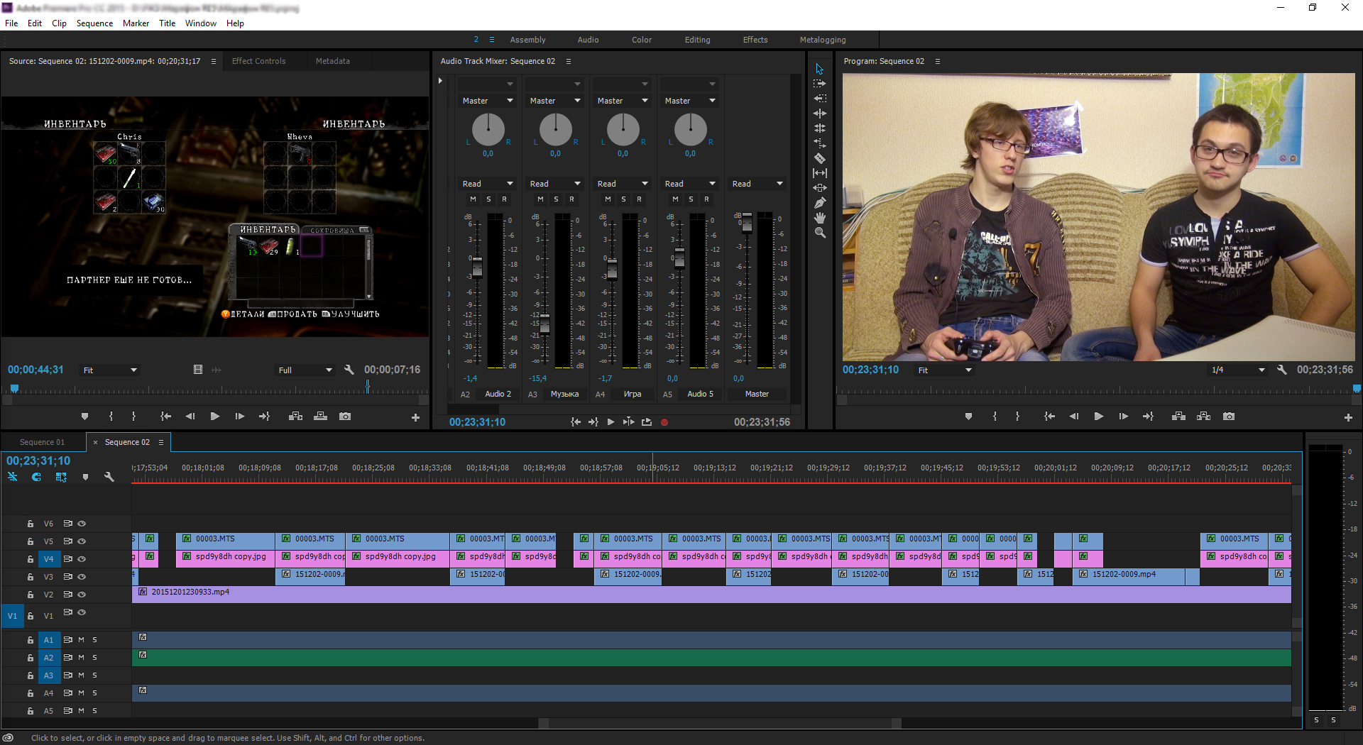
Task: Select the Zoom magnifier tool
Action: pyautogui.click(x=819, y=233)
